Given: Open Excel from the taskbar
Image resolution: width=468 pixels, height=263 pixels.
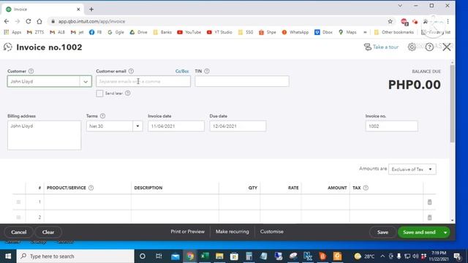Looking at the screenshot, I should (x=205, y=256).
